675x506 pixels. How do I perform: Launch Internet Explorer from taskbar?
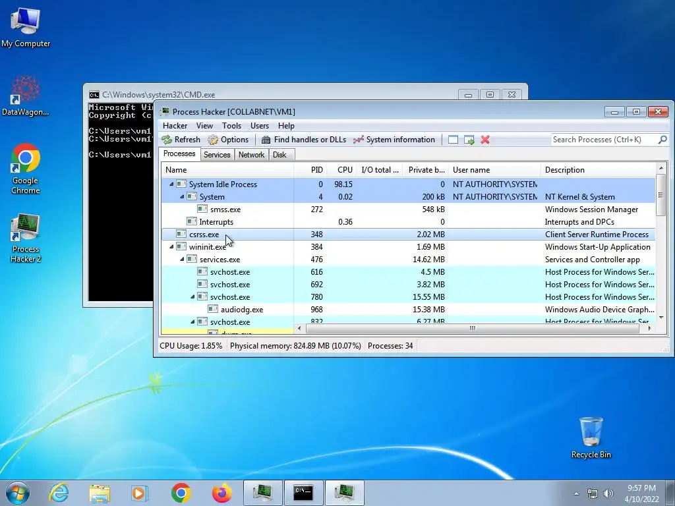(x=59, y=493)
